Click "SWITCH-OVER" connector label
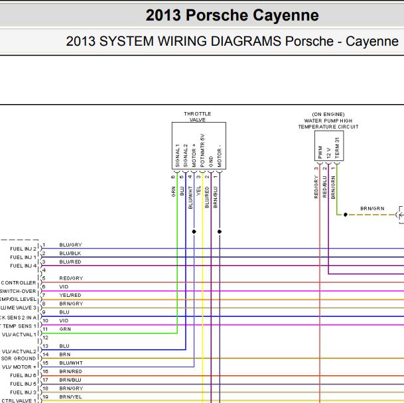 pyautogui.click(x=18, y=291)
